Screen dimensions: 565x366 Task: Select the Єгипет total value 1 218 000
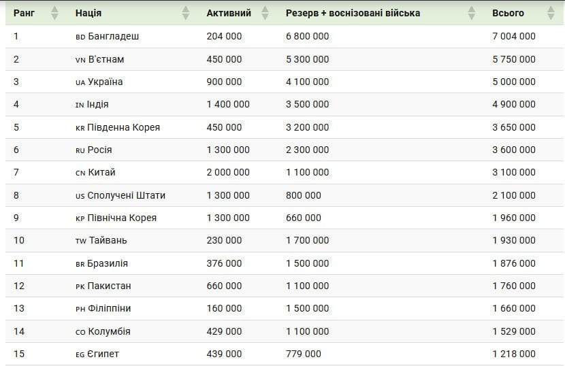click(513, 354)
